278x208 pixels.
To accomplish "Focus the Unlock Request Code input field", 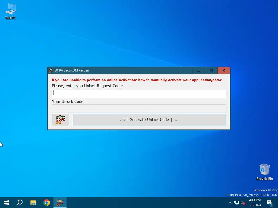I will coord(139,94).
